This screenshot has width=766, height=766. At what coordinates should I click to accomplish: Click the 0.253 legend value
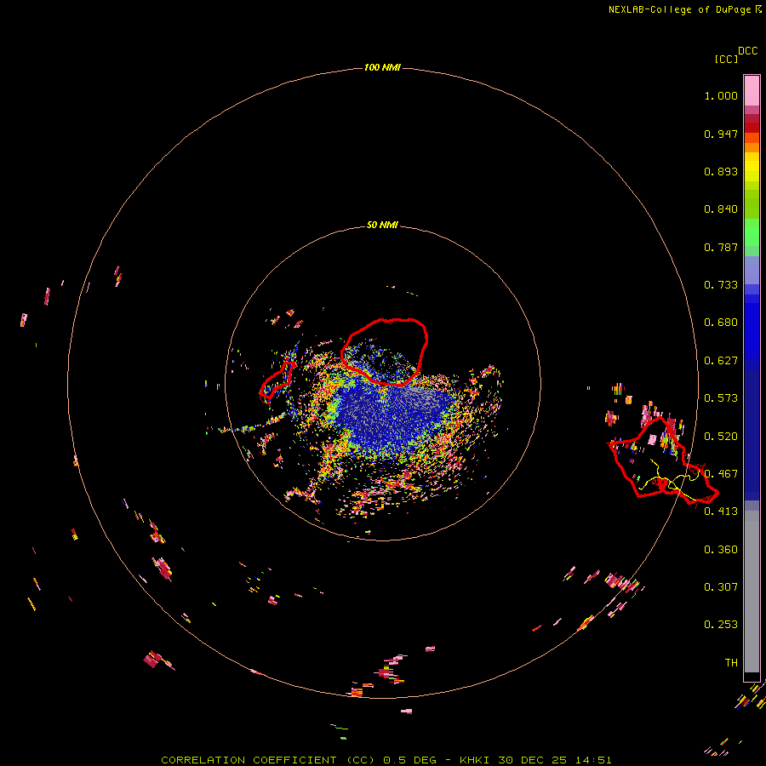721,625
